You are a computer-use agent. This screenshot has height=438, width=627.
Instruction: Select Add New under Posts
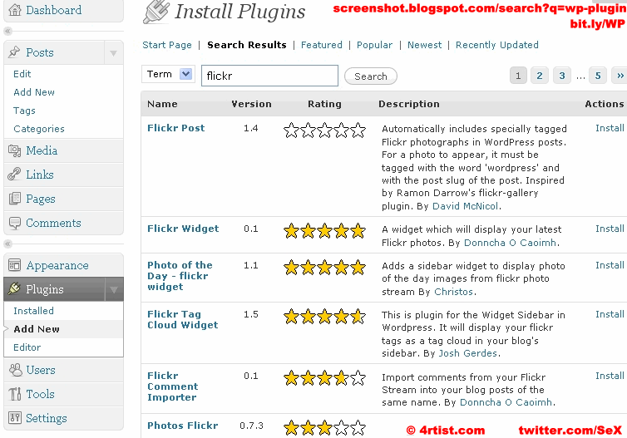click(x=34, y=92)
